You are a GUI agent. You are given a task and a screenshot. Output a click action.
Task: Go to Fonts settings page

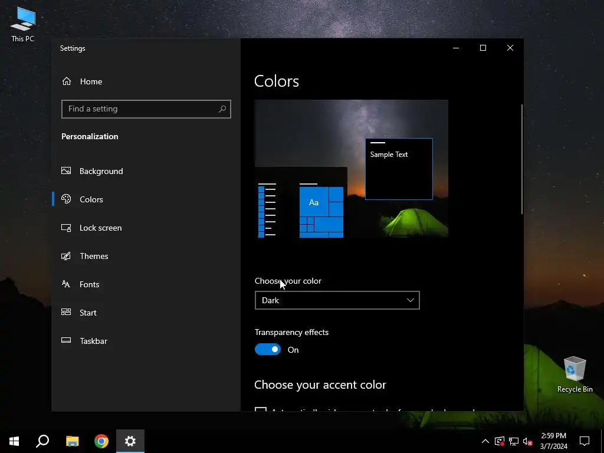pyautogui.click(x=90, y=284)
